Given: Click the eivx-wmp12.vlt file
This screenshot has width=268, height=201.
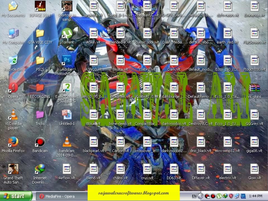Looking at the screenshot, I should [228, 142].
